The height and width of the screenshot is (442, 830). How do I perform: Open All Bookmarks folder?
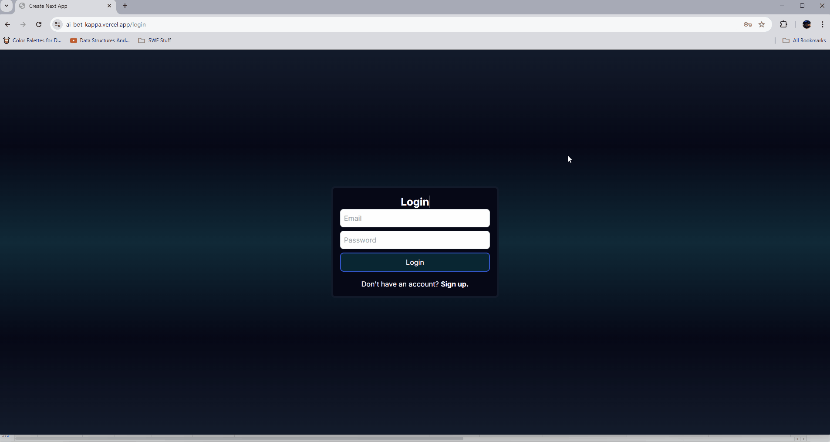coord(804,40)
